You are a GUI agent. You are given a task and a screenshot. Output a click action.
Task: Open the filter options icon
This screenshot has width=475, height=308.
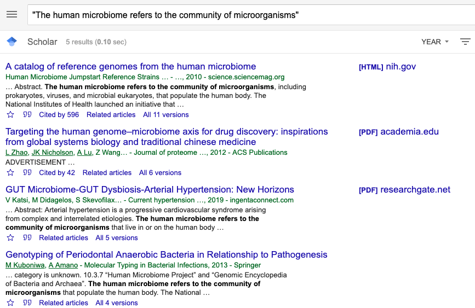pos(465,42)
